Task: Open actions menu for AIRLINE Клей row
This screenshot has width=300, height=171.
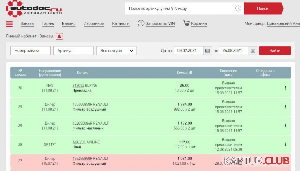Action: (285, 144)
